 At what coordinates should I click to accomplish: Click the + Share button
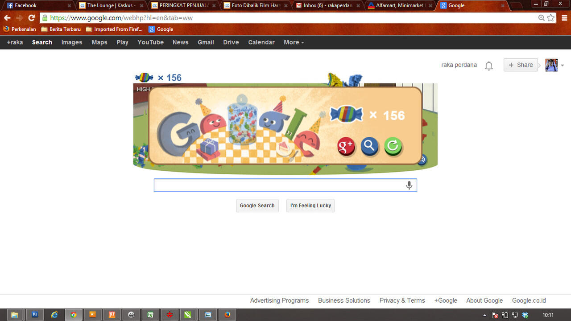521,65
